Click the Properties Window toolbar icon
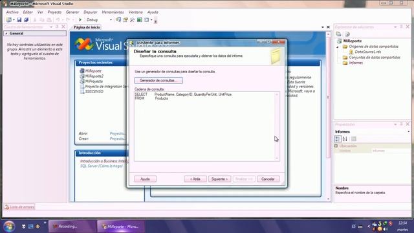This screenshot has width=414, height=233. 125,20
